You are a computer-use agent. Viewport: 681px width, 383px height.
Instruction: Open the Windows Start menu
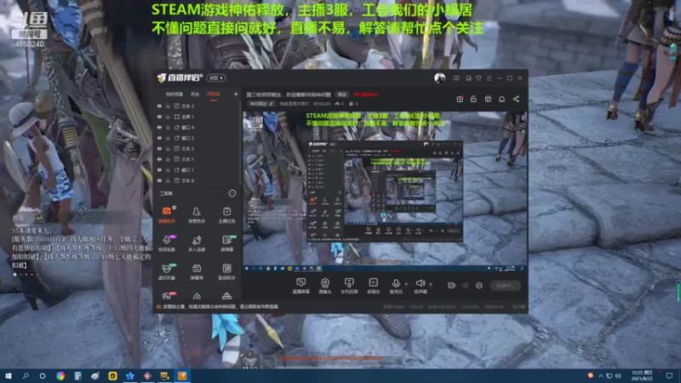click(x=9, y=376)
